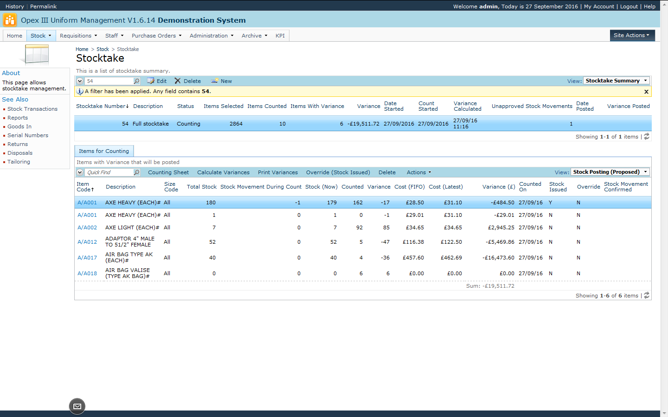Open the My Account link
This screenshot has height=417, width=668.
(599, 6)
